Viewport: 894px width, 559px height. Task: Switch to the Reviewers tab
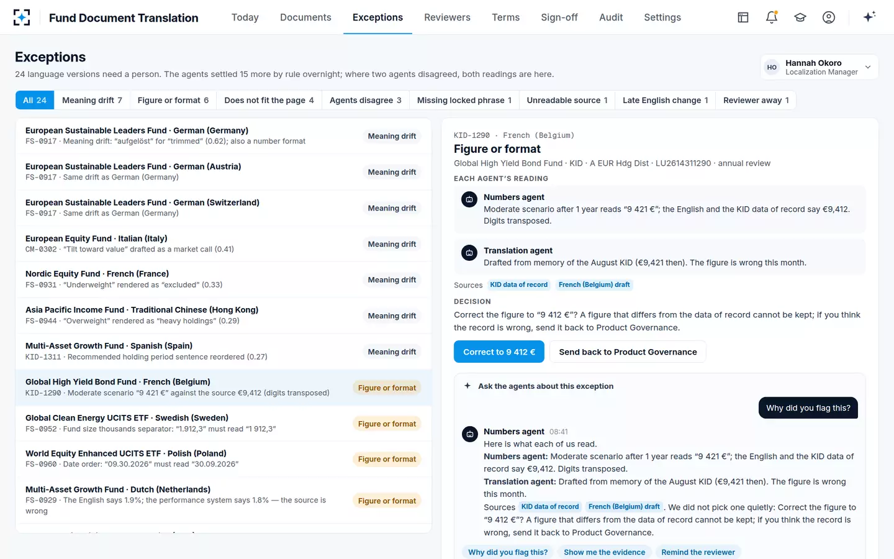coord(447,17)
